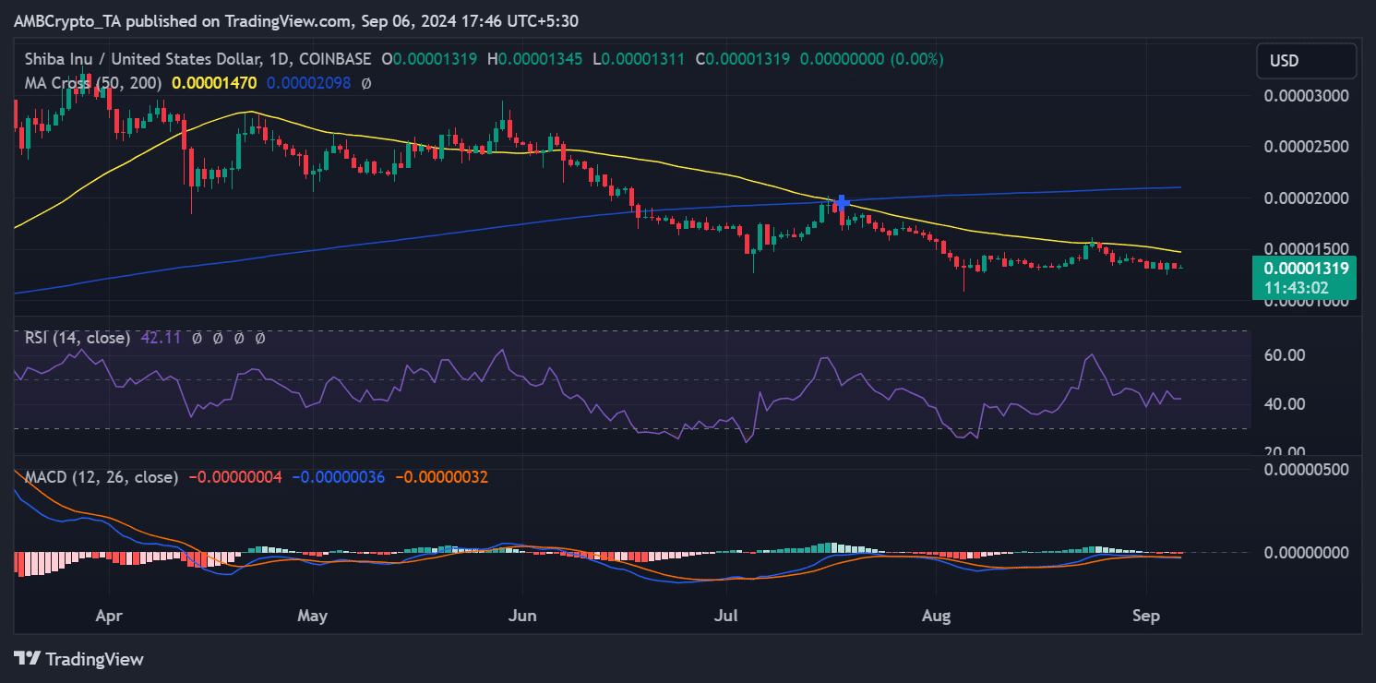The height and width of the screenshot is (683, 1376).
Task: Click the AMBCrypto_TA published header text
Action: [296, 20]
